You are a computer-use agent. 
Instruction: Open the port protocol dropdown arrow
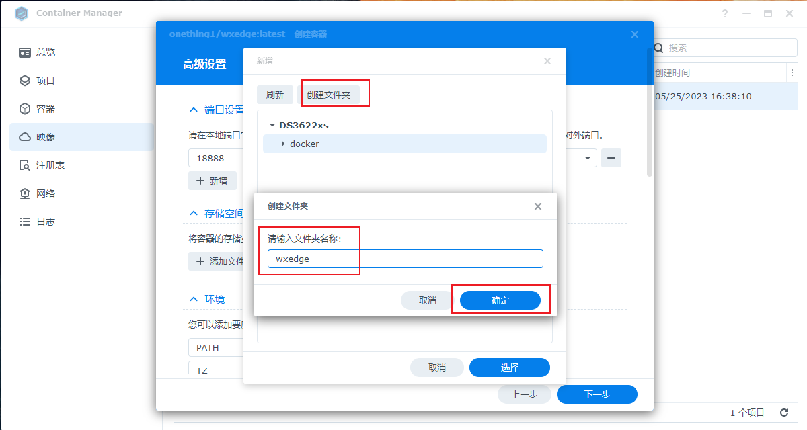coord(588,159)
